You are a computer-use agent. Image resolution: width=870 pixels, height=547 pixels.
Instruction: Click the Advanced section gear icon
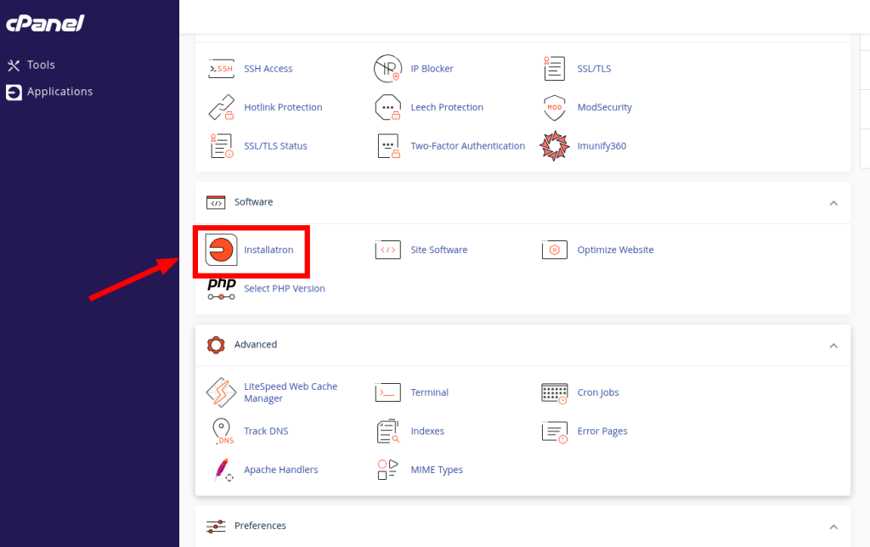coord(216,345)
